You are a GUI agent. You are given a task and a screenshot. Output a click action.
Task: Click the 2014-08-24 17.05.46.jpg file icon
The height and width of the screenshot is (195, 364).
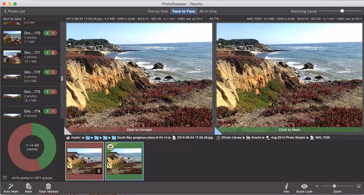[x=174, y=138]
